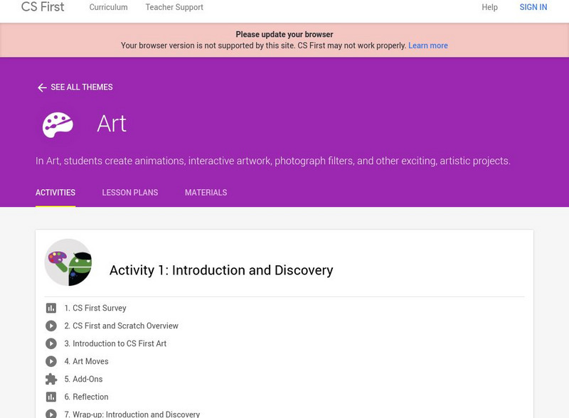Open the CS First home logo
The width and height of the screenshot is (569, 418).
click(43, 6)
